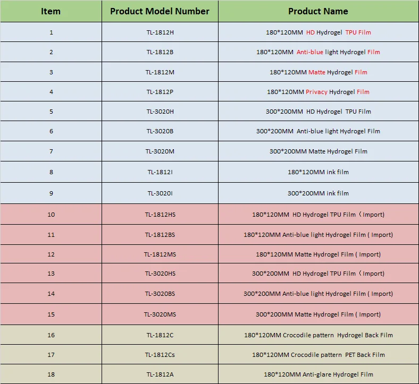
Task: Click the 'Product Name' column header
Action: pos(318,11)
